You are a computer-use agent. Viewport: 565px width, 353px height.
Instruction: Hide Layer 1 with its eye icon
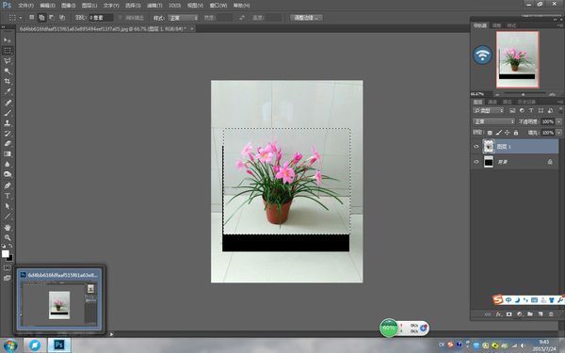(x=476, y=147)
